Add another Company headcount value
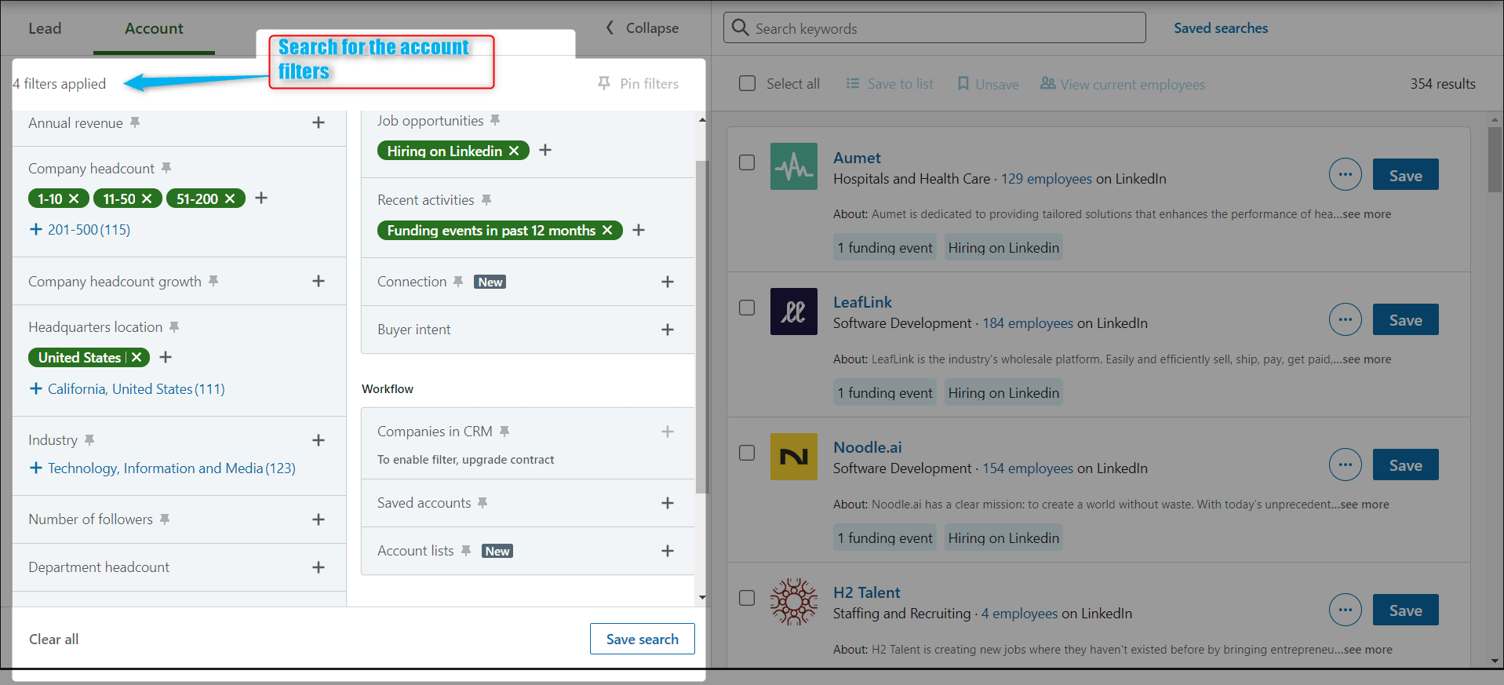Image resolution: width=1504 pixels, height=685 pixels. 261,199
